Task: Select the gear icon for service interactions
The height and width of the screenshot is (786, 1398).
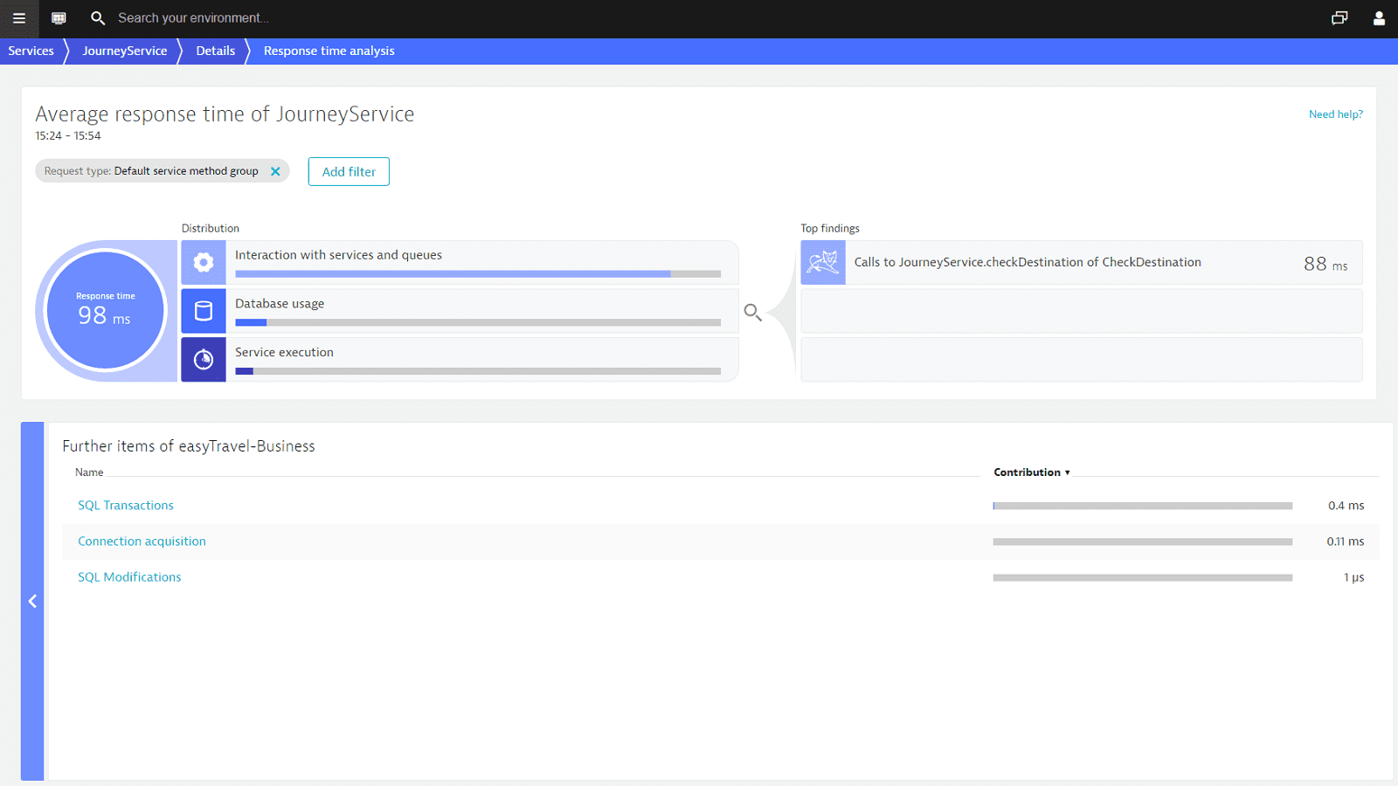Action: pyautogui.click(x=204, y=263)
